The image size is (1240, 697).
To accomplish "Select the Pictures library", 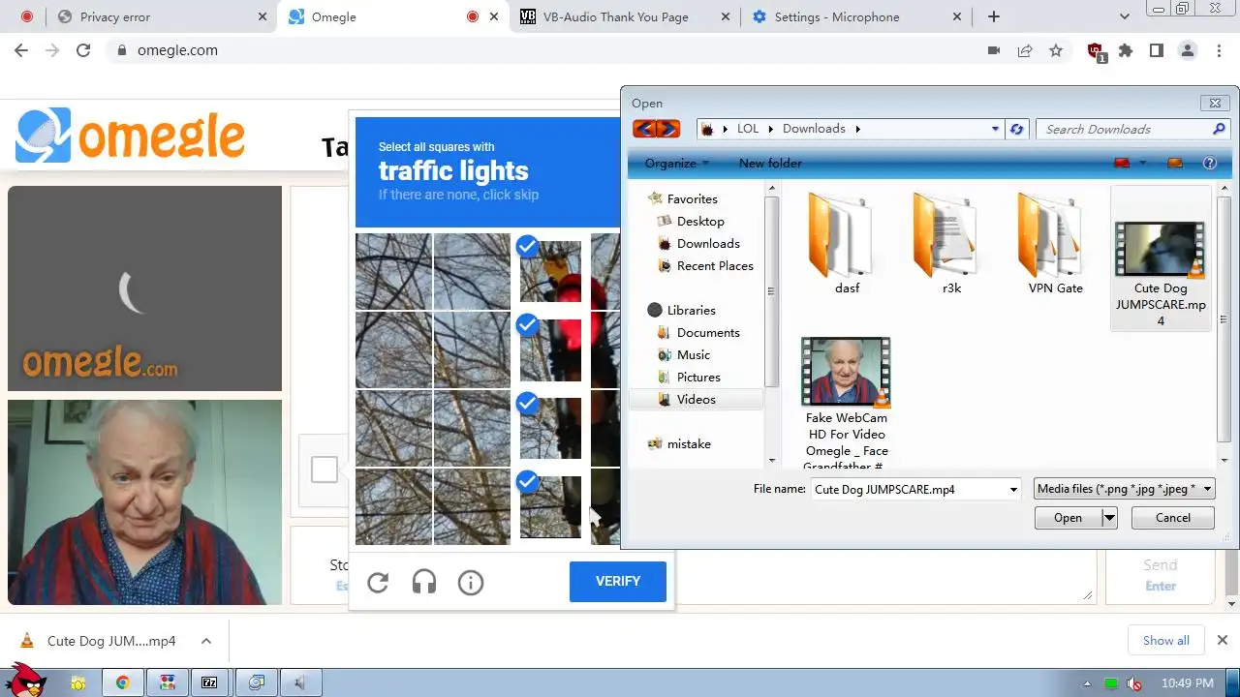I will click(x=698, y=377).
